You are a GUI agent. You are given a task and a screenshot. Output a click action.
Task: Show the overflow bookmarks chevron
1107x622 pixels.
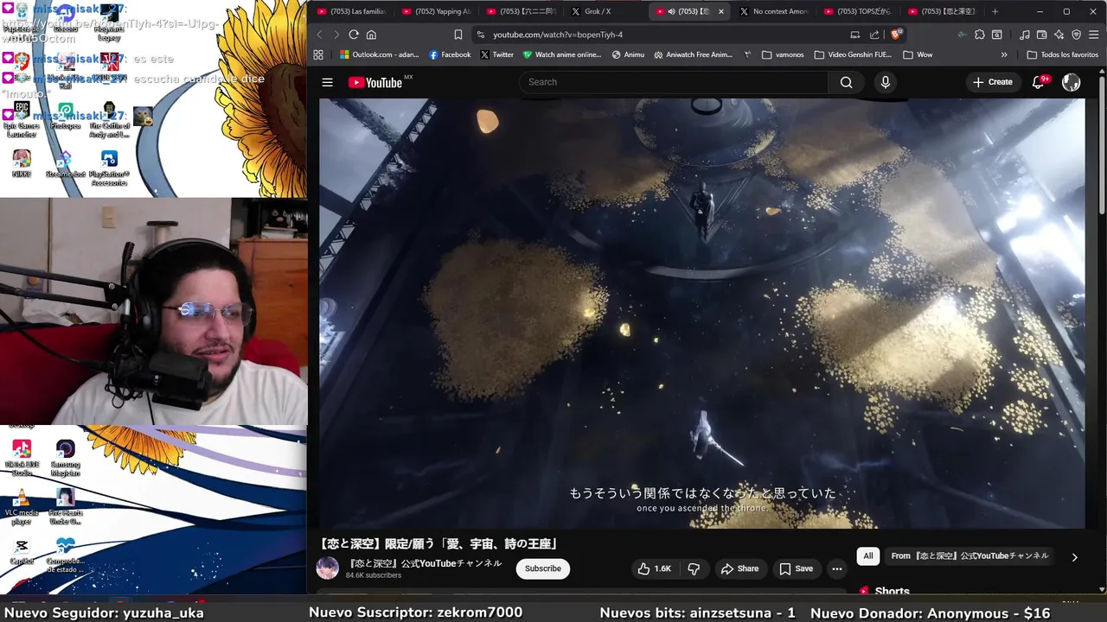1004,54
